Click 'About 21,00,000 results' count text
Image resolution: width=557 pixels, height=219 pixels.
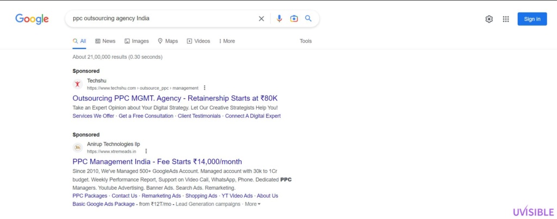tap(117, 57)
